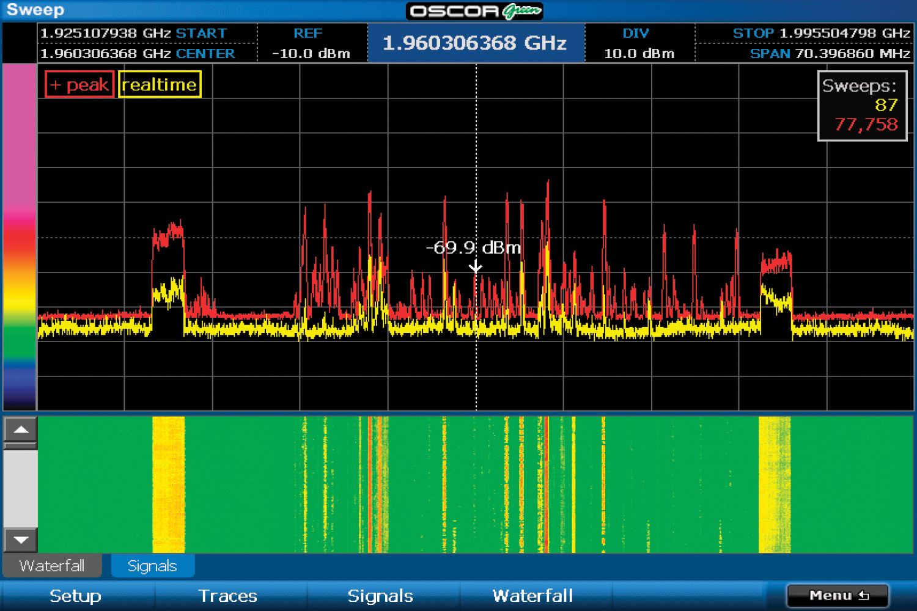
Task: Click the Sweeps counter box
Action: point(862,106)
